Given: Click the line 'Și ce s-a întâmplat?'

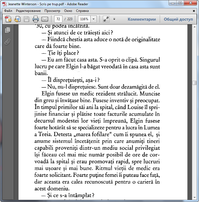Looking at the screenshot, I should click(x=68, y=195).
